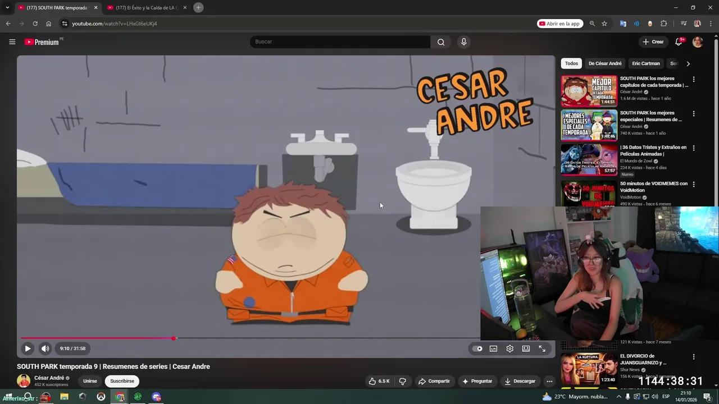Toggle subtitles in the player

click(493, 348)
